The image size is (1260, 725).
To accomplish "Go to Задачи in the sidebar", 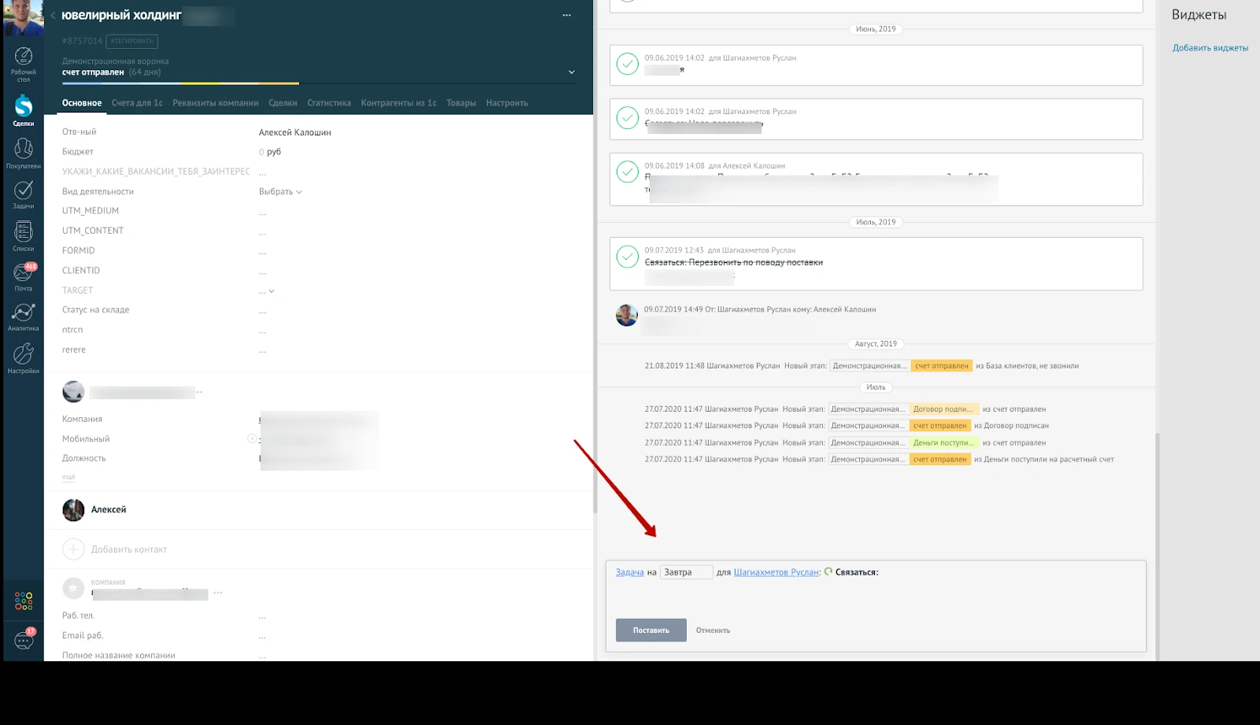I will pyautogui.click(x=23, y=194).
